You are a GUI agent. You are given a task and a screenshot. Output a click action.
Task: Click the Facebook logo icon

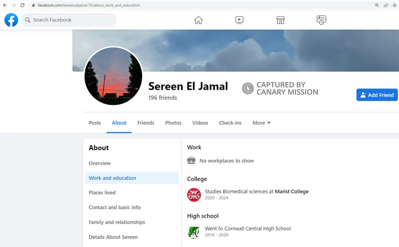tap(11, 20)
